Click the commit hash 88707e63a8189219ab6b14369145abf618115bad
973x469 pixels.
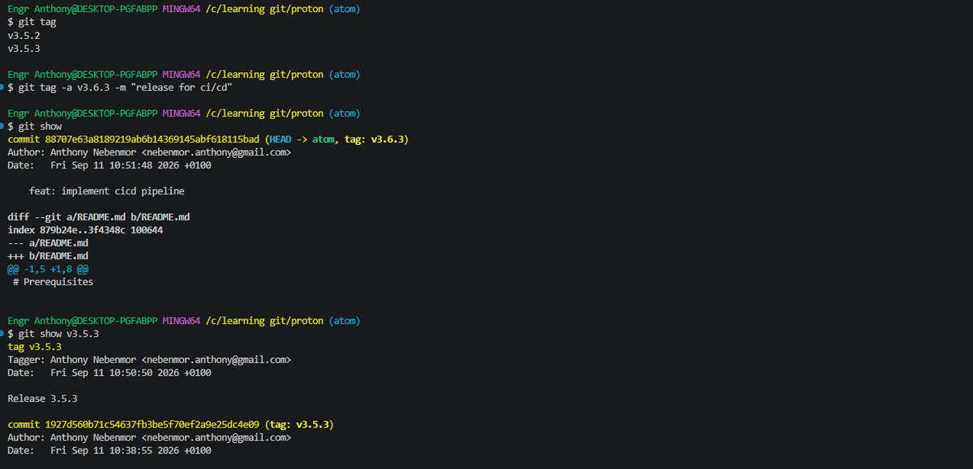point(152,139)
